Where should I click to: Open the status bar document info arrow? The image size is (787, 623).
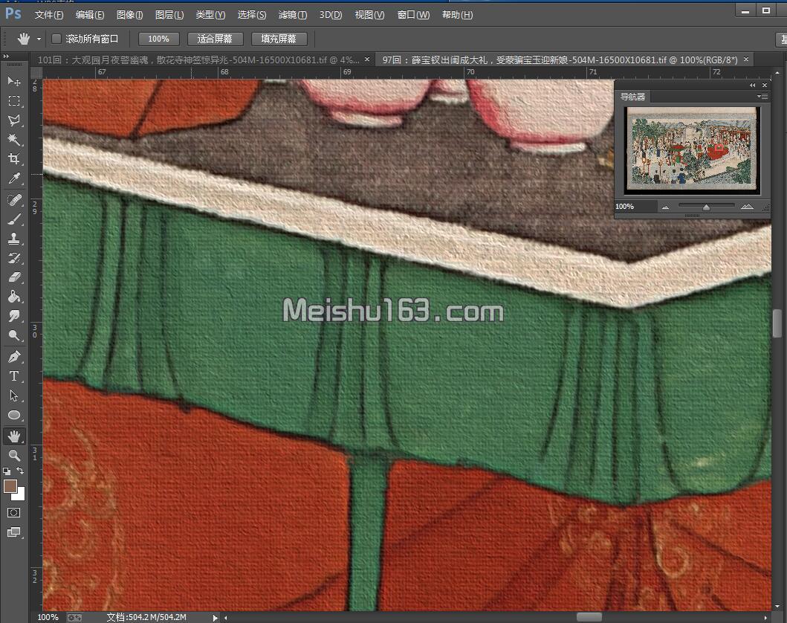216,618
